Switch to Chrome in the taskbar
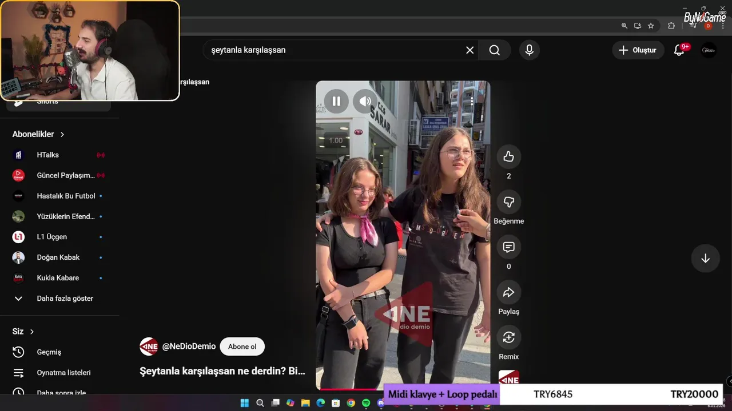This screenshot has width=732, height=411. point(351,403)
